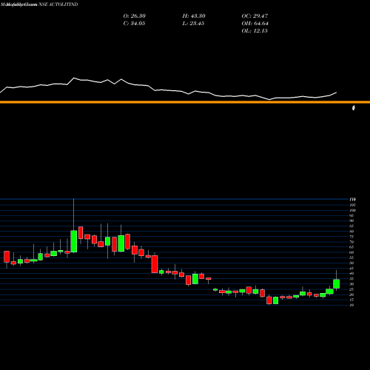Click the 70 price axis label
This screenshot has width=370, height=370.
(x=351, y=242)
